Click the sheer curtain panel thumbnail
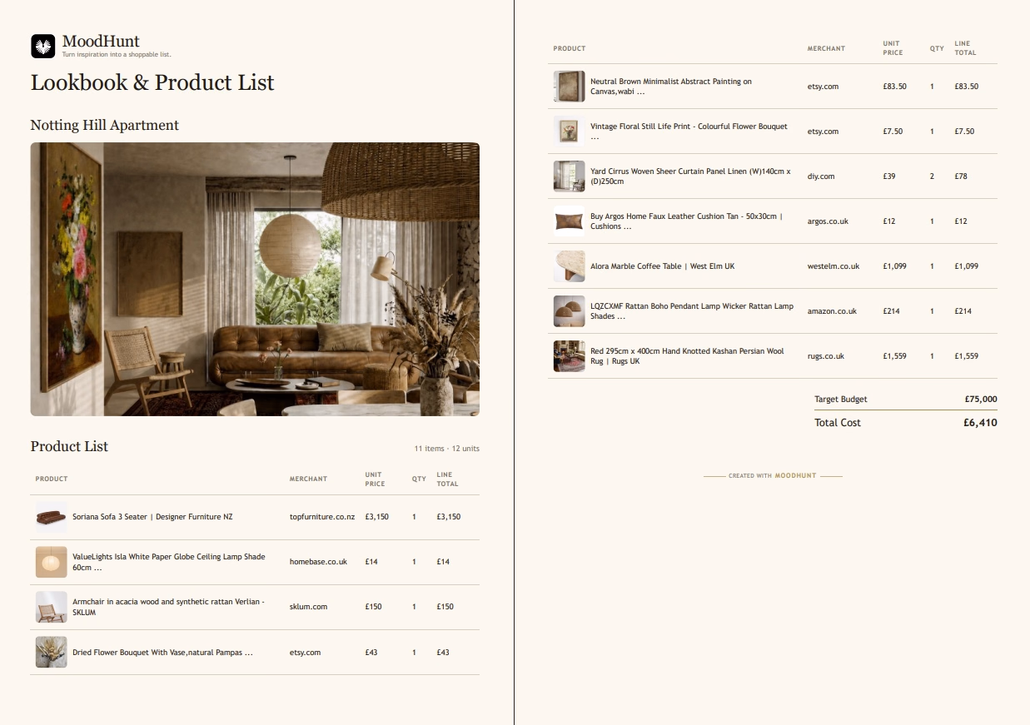 pyautogui.click(x=570, y=176)
